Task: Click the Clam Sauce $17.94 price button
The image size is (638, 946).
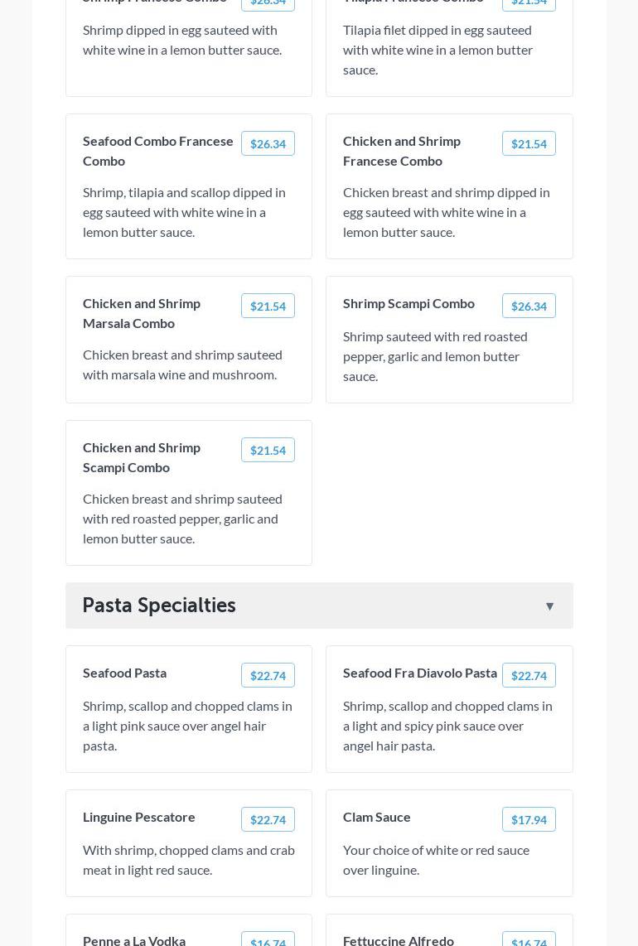Action: tap(529, 820)
